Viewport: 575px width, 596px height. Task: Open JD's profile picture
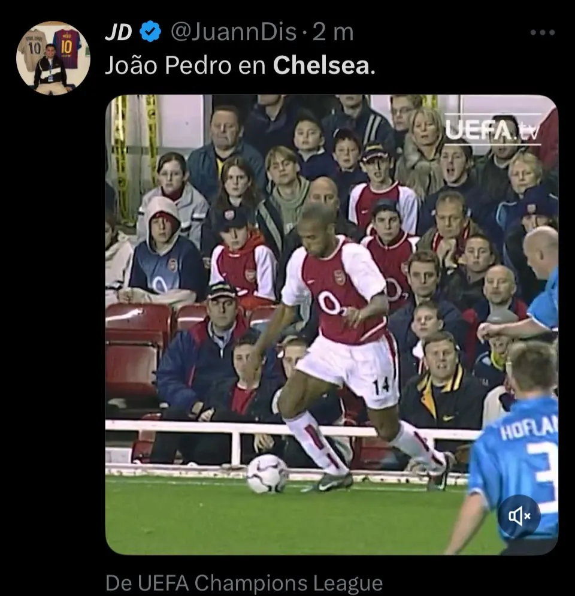pyautogui.click(x=53, y=58)
